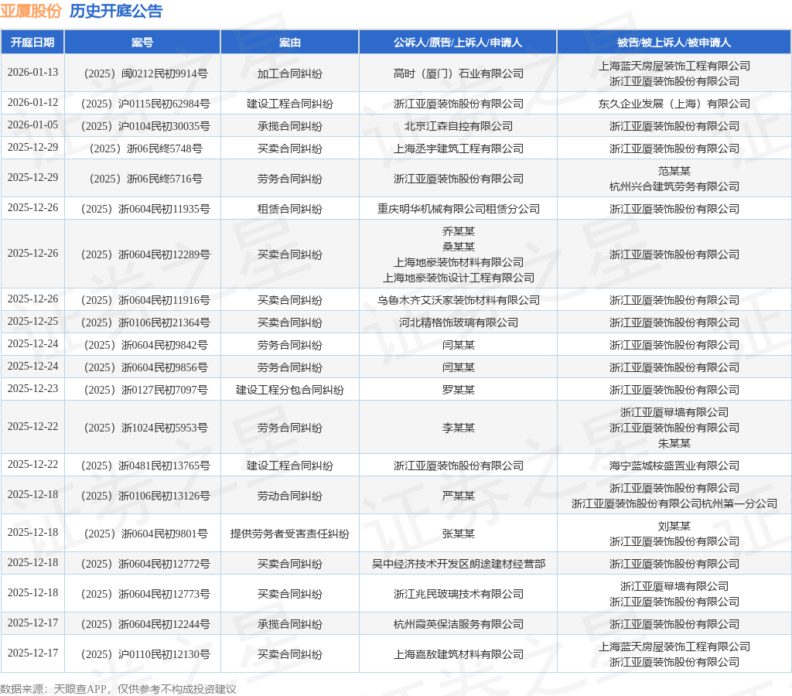Click defendant 浙江亚厦装饰股份有限公司杭州第一分公司

pos(674,503)
